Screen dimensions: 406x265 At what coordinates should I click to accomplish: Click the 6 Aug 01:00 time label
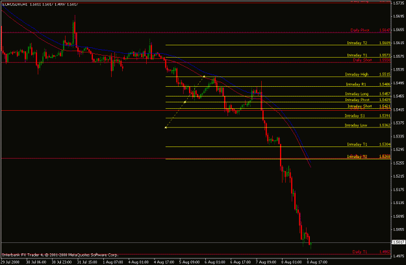click(x=215, y=262)
